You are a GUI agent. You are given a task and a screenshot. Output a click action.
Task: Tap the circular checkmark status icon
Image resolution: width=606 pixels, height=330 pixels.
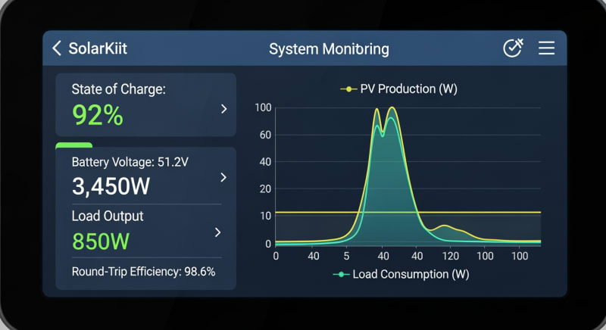click(513, 48)
